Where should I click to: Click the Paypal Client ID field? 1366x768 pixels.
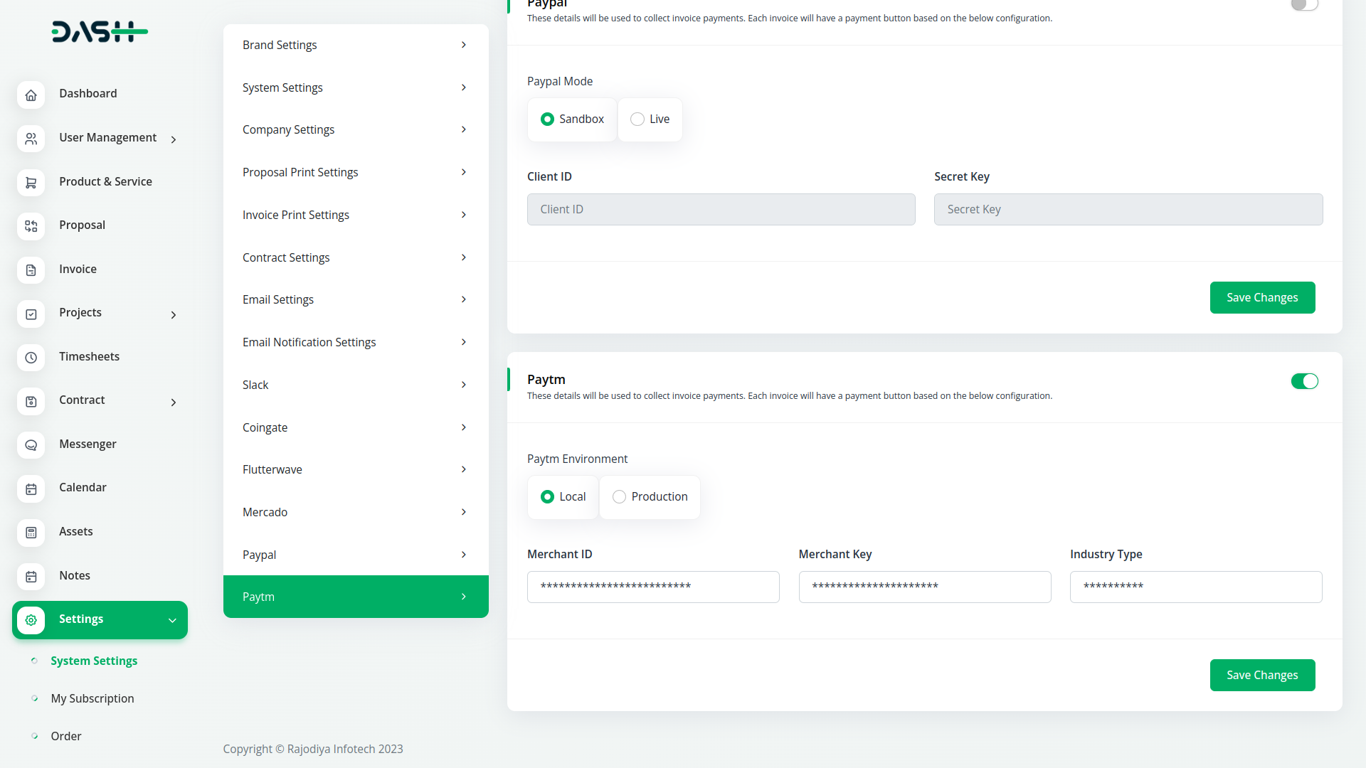721,210
